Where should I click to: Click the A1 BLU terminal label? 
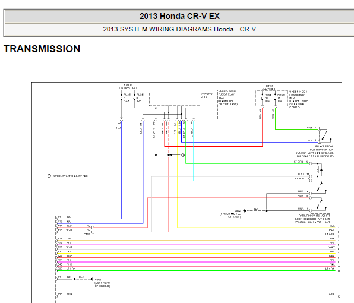pos(64,217)
